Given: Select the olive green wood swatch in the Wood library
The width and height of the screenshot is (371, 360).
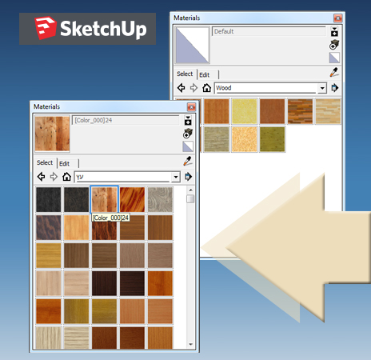Looking at the screenshot, I should point(273,139).
